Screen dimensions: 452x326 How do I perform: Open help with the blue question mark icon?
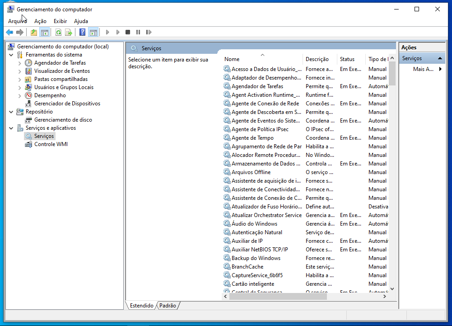coord(83,32)
